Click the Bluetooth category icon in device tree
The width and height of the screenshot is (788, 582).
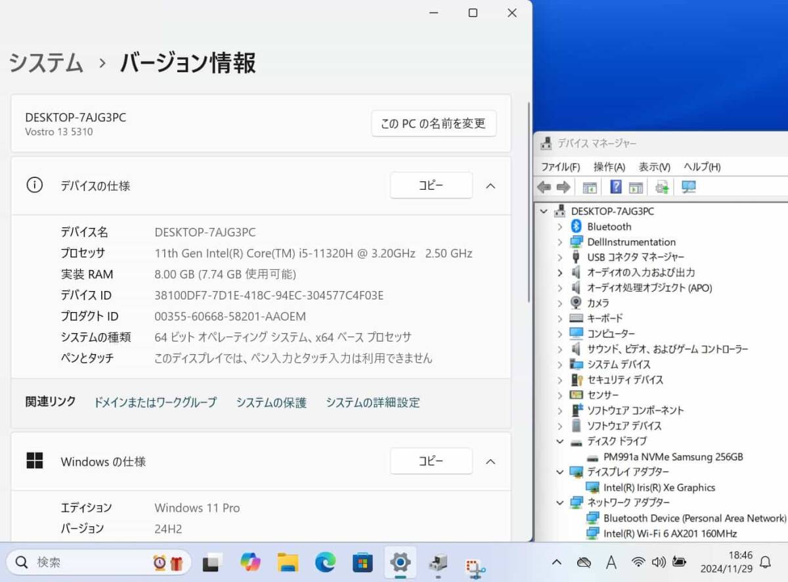(576, 227)
